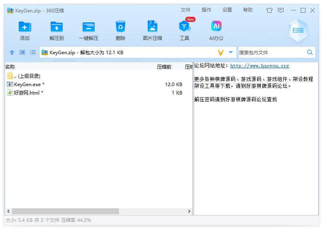Open the 文件 (File) menu
The width and height of the screenshot is (323, 229).
coord(186,10)
